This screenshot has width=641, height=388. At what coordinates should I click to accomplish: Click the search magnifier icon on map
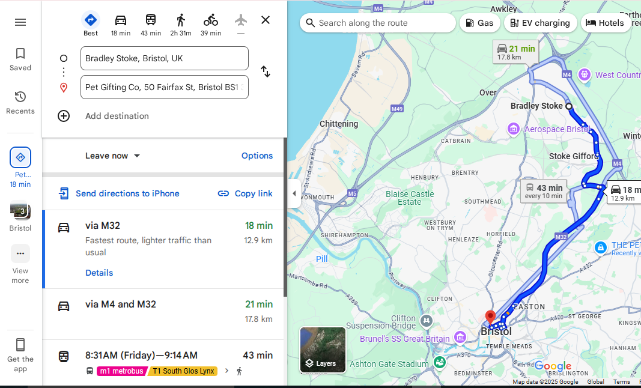[310, 23]
